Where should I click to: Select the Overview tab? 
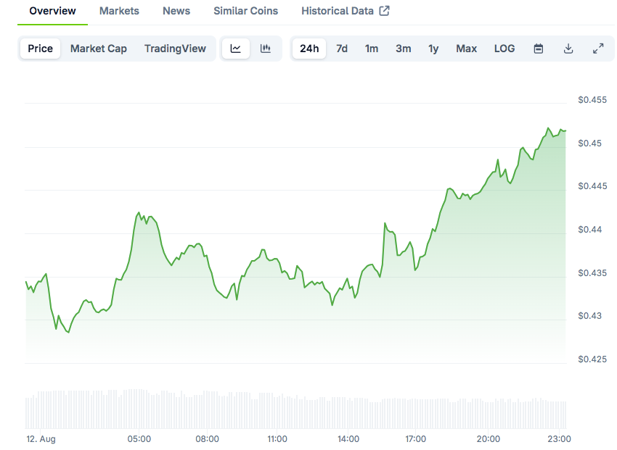(52, 11)
